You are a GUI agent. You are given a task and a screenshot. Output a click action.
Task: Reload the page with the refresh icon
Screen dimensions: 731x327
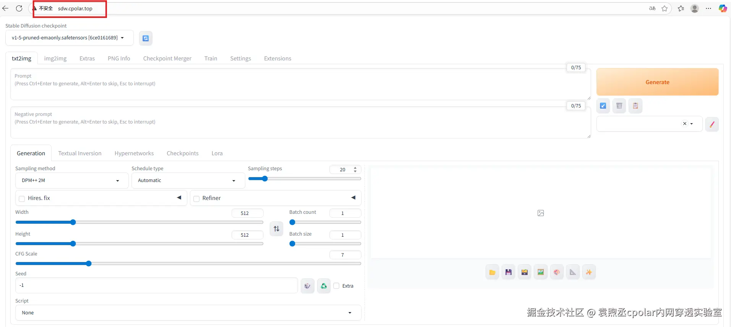click(19, 8)
